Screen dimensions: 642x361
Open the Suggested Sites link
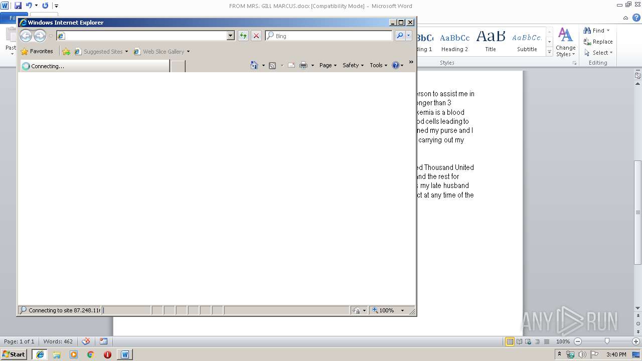(101, 51)
